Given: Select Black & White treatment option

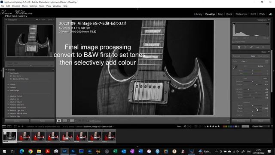Looking at the screenshot, I should (263, 56).
